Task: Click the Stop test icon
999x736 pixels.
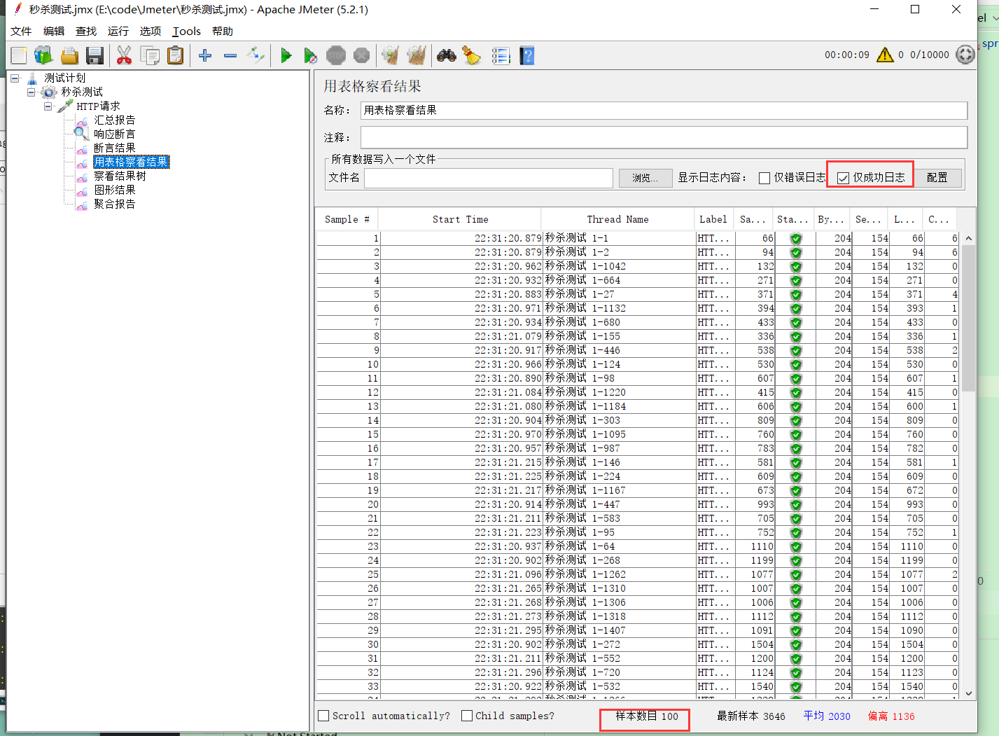Action: (336, 55)
